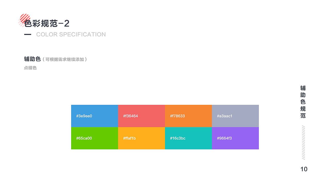Select the page number 10
The image size is (330, 185).
[304, 169]
